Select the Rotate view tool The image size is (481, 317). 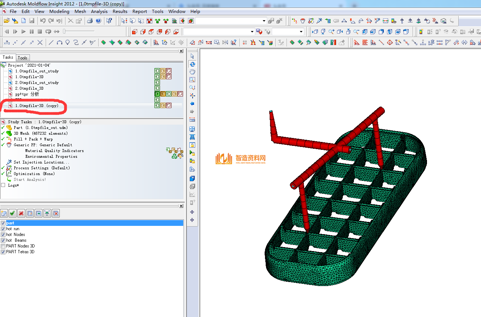pyautogui.click(x=192, y=64)
